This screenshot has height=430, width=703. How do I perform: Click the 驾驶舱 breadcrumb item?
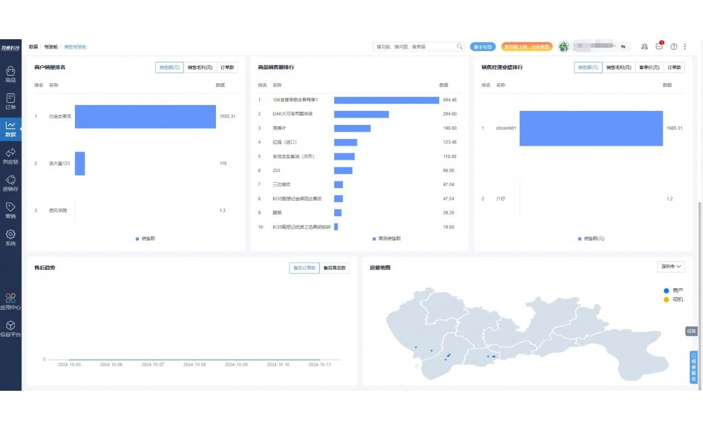(x=50, y=47)
